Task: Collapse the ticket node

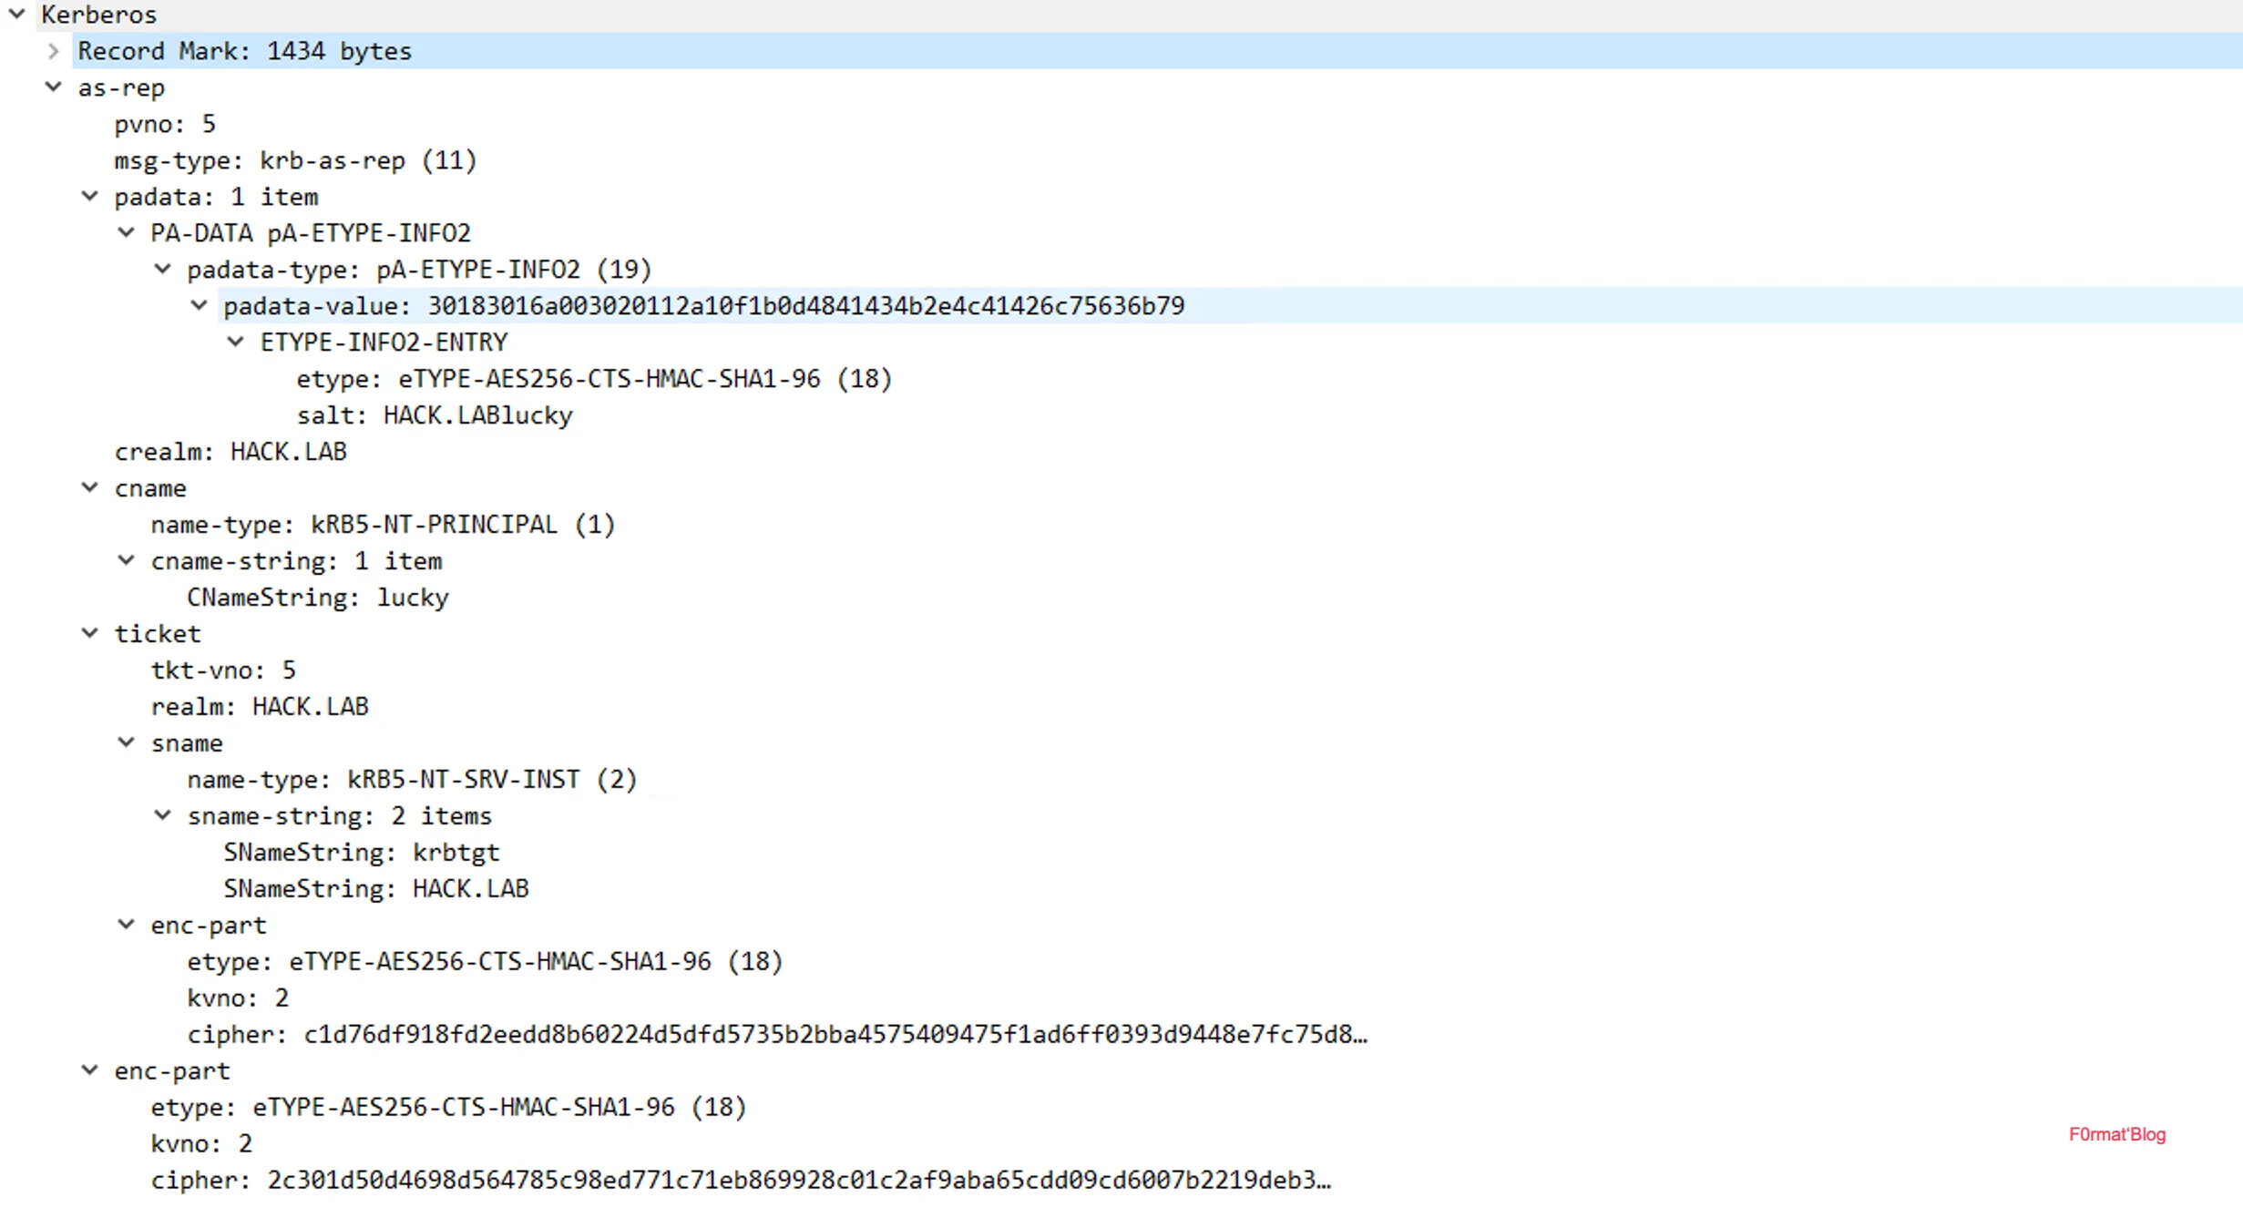Action: 90,633
